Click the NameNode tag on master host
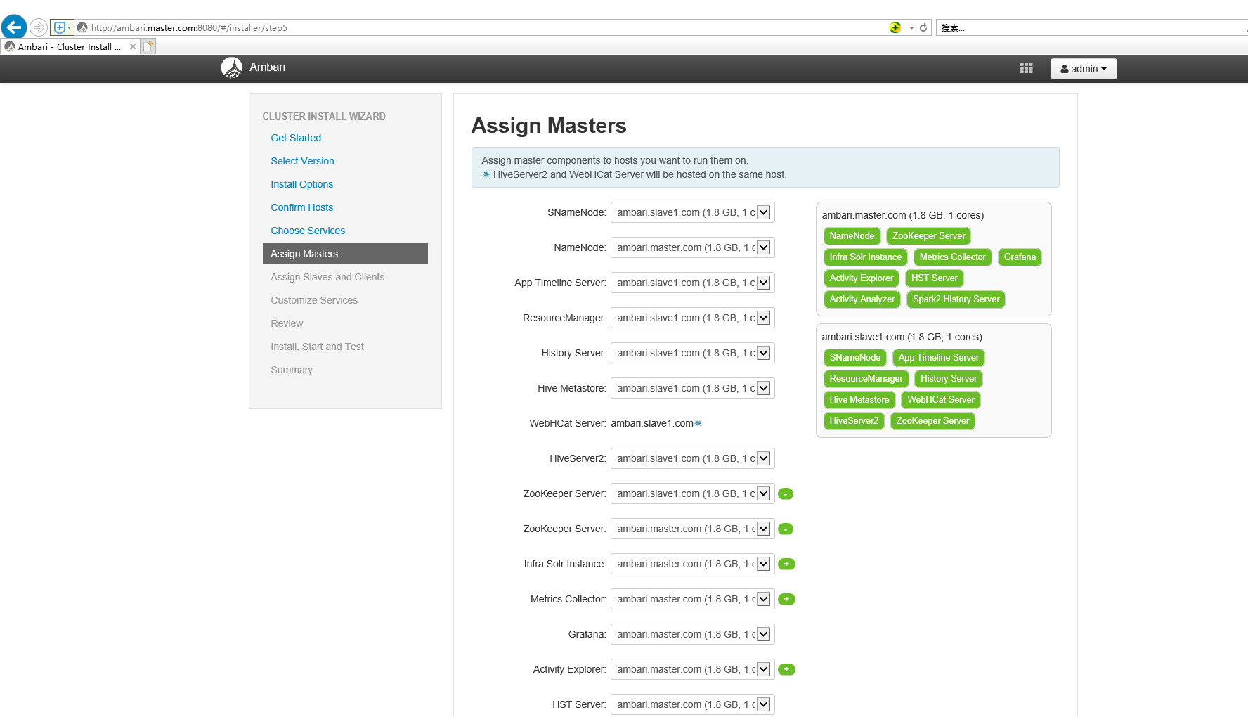The height and width of the screenshot is (717, 1248). tap(852, 236)
